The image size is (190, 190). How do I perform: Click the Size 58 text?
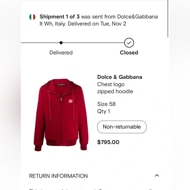click(x=106, y=104)
